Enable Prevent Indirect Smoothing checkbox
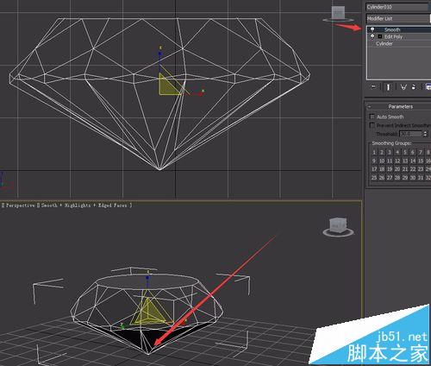 [x=372, y=125]
